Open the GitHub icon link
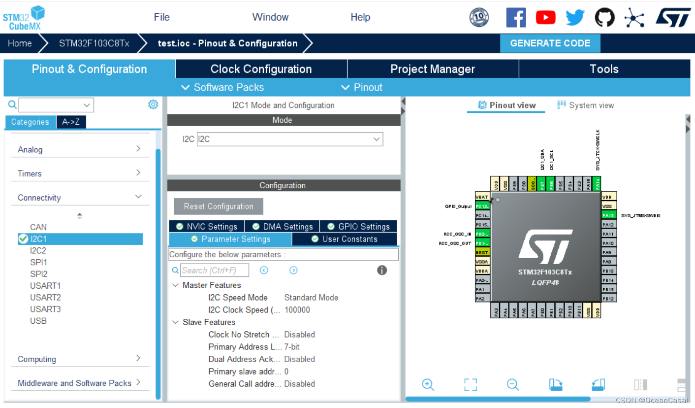This screenshot has height=408, width=695. (x=604, y=18)
